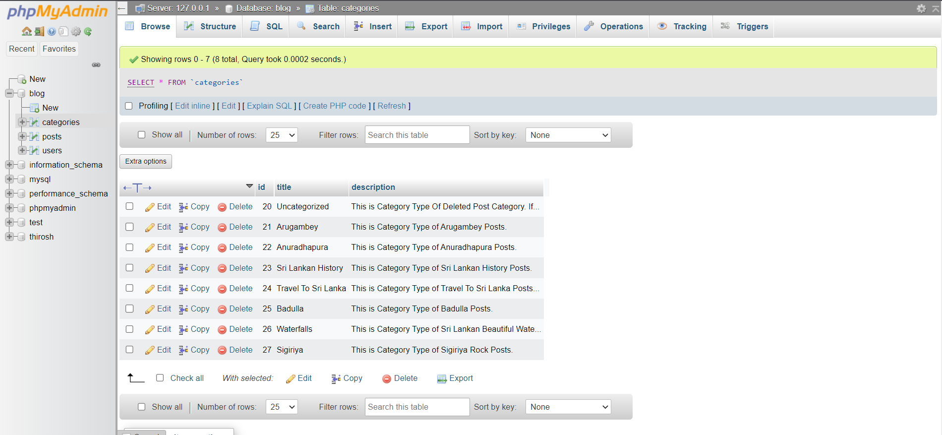Click the New table icon under blog
This screenshot has height=435, width=942.
pyautogui.click(x=34, y=108)
